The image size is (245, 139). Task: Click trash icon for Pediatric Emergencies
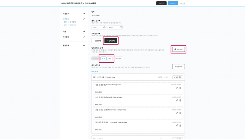[x=180, y=100]
